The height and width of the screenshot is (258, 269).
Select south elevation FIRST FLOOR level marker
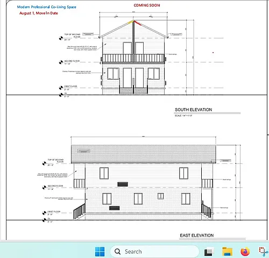[x=61, y=88]
